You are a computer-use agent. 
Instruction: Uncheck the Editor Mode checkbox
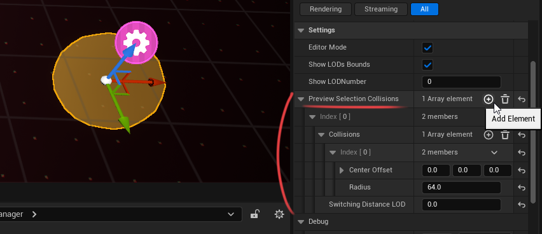(x=427, y=48)
